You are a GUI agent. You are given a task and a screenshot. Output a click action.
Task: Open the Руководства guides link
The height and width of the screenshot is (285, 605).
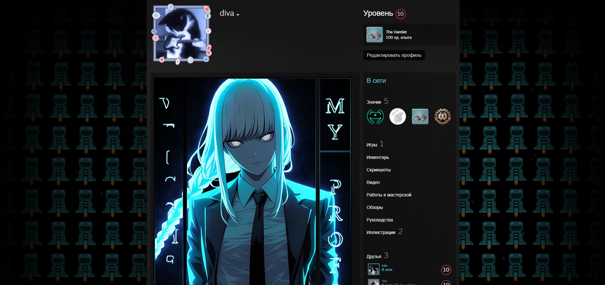click(379, 220)
